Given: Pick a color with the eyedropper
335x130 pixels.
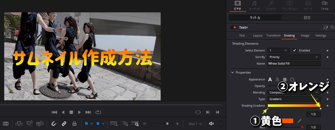Looking at the screenshot, I should point(300,121).
